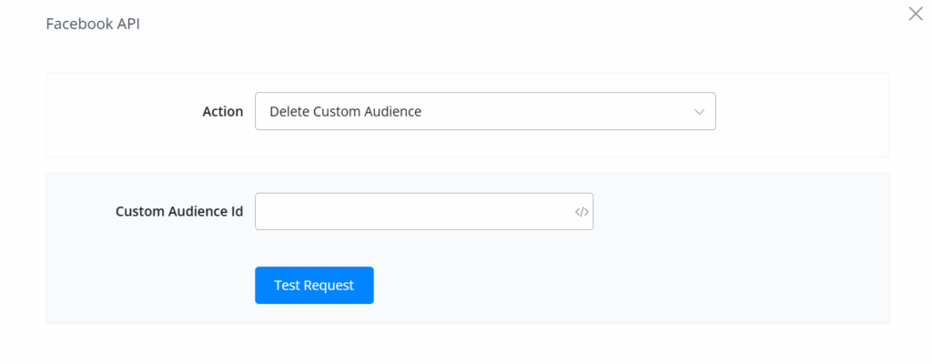The height and width of the screenshot is (364, 932).
Task: Click the Action field label
Action: pyautogui.click(x=222, y=112)
